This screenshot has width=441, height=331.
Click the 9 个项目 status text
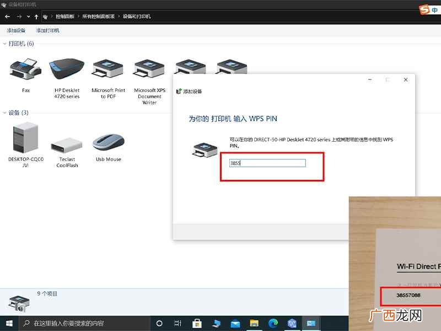pos(47,293)
